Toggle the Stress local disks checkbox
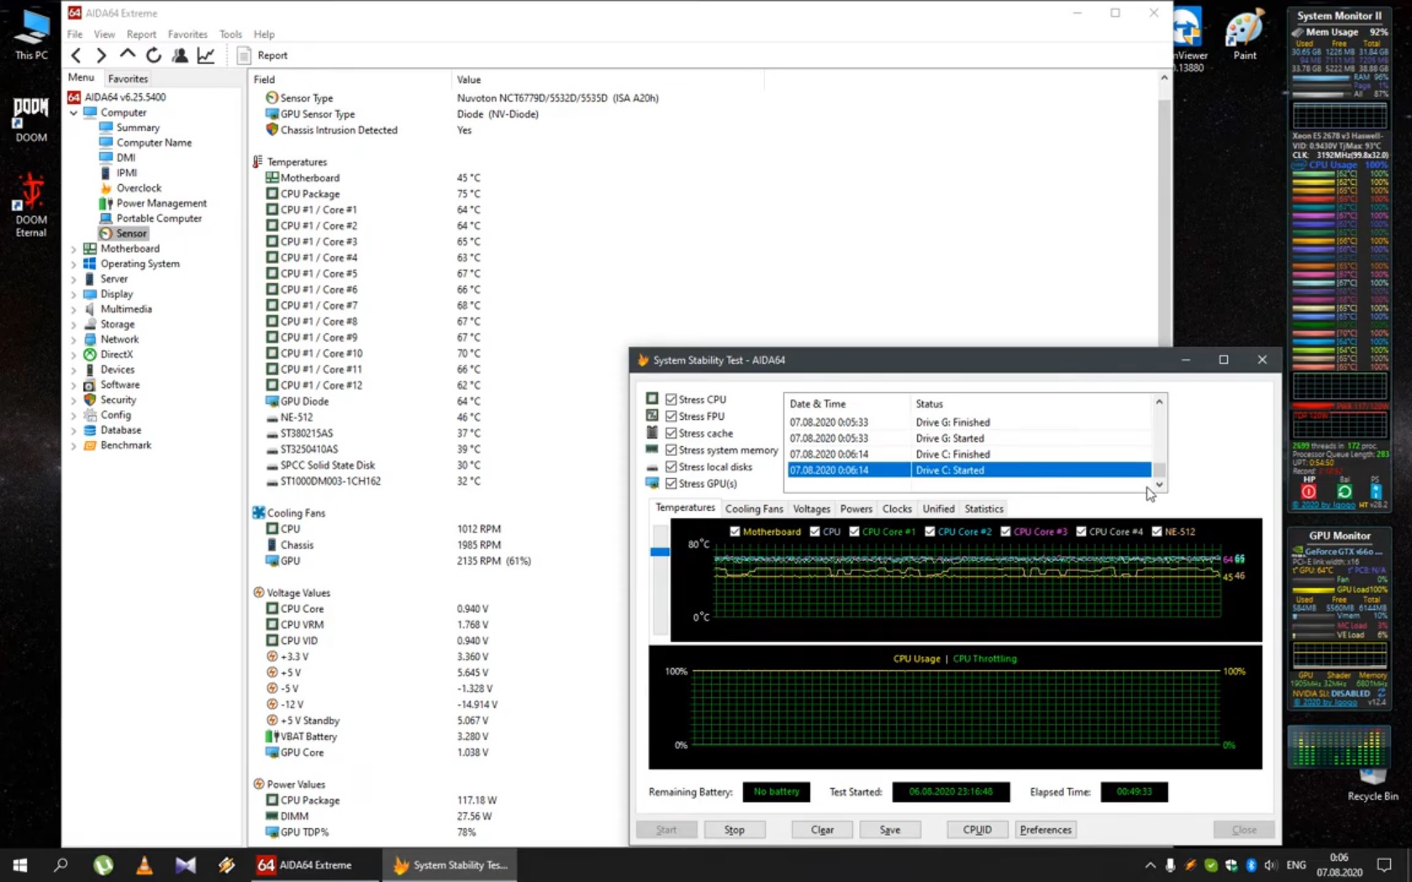Viewport: 1412px width, 882px height. point(671,467)
